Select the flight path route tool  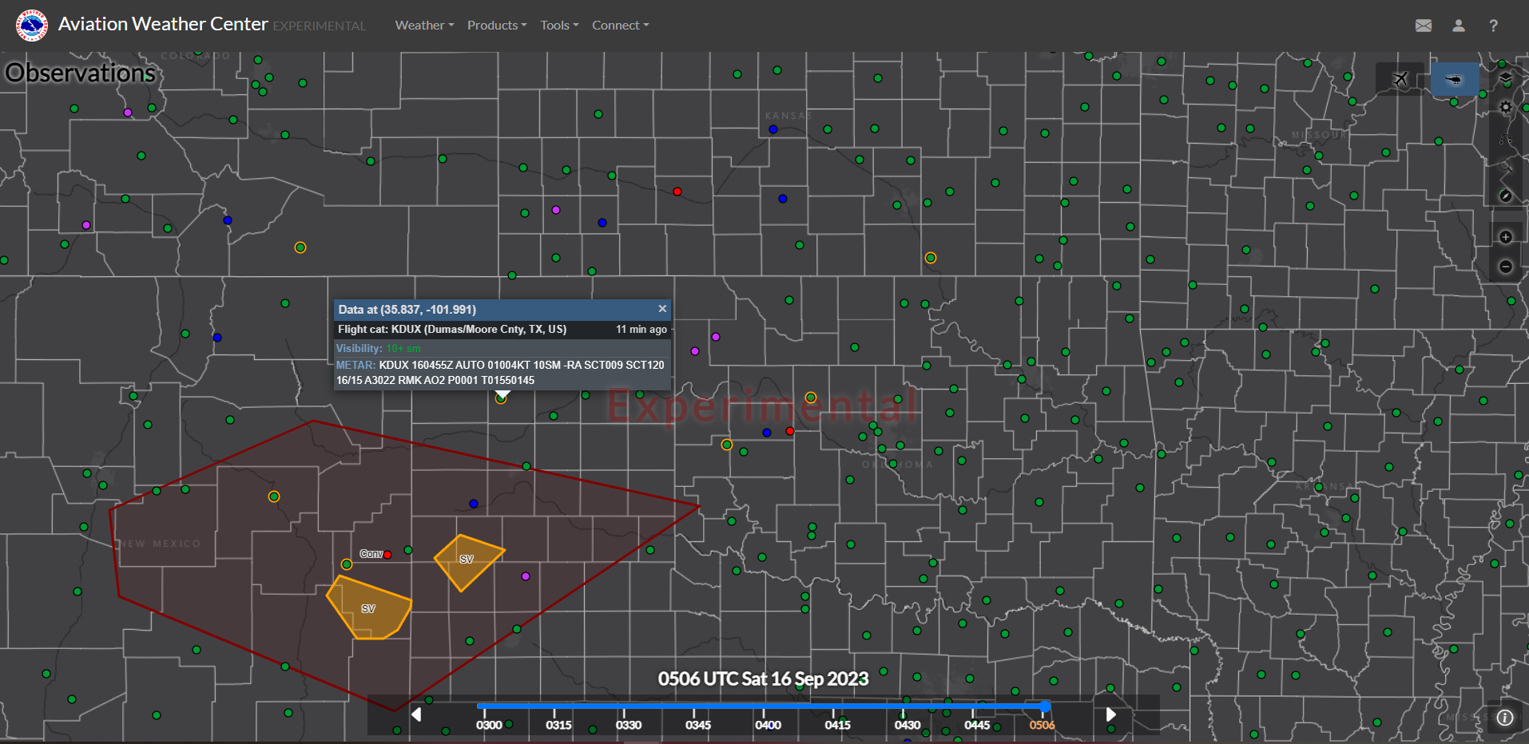(1506, 138)
